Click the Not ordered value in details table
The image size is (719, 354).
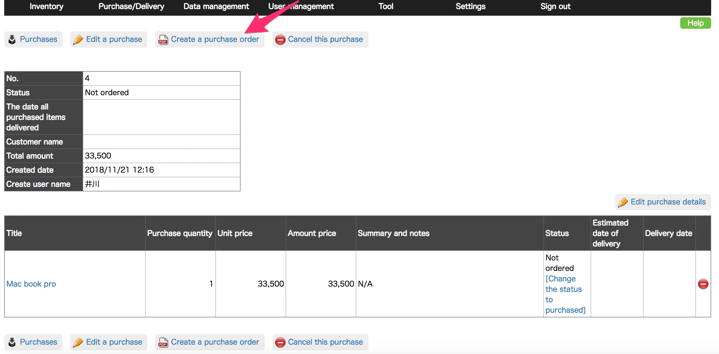point(107,93)
